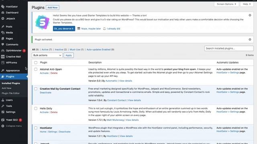Click the Nope, maybe later link
This screenshot has width=257, height=144.
(91, 28)
